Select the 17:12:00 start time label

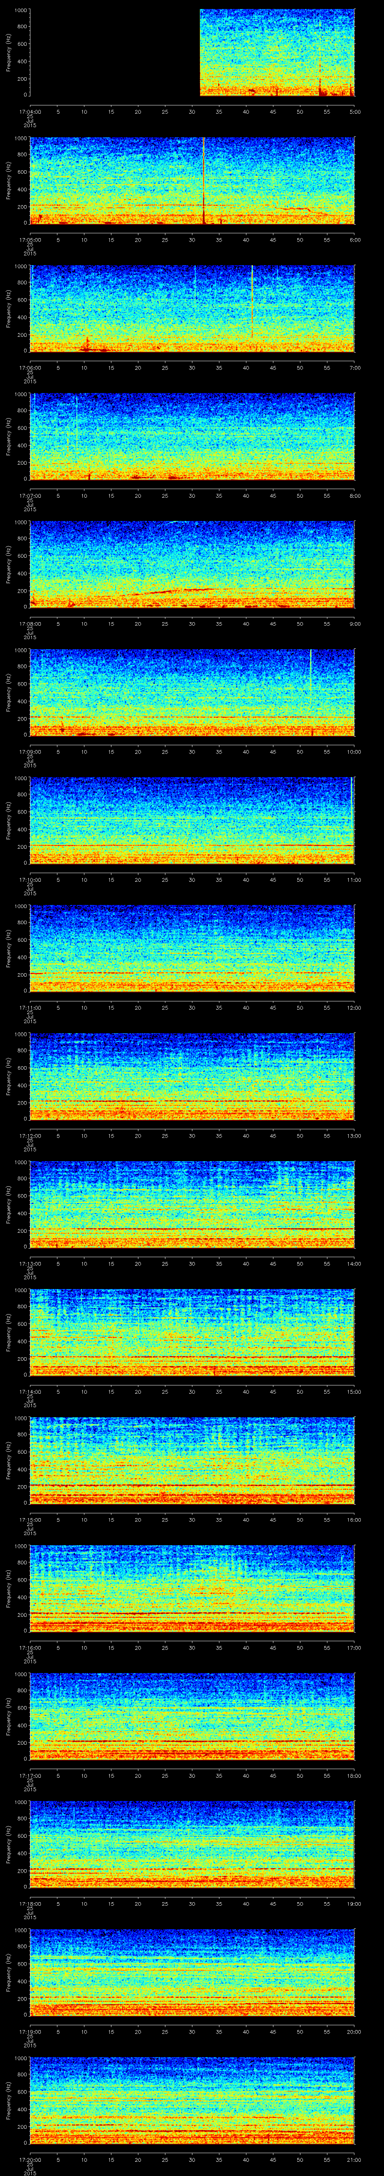[x=30, y=1135]
